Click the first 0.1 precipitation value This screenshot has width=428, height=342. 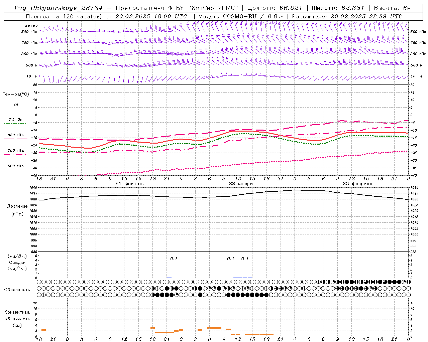pyautogui.click(x=174, y=259)
